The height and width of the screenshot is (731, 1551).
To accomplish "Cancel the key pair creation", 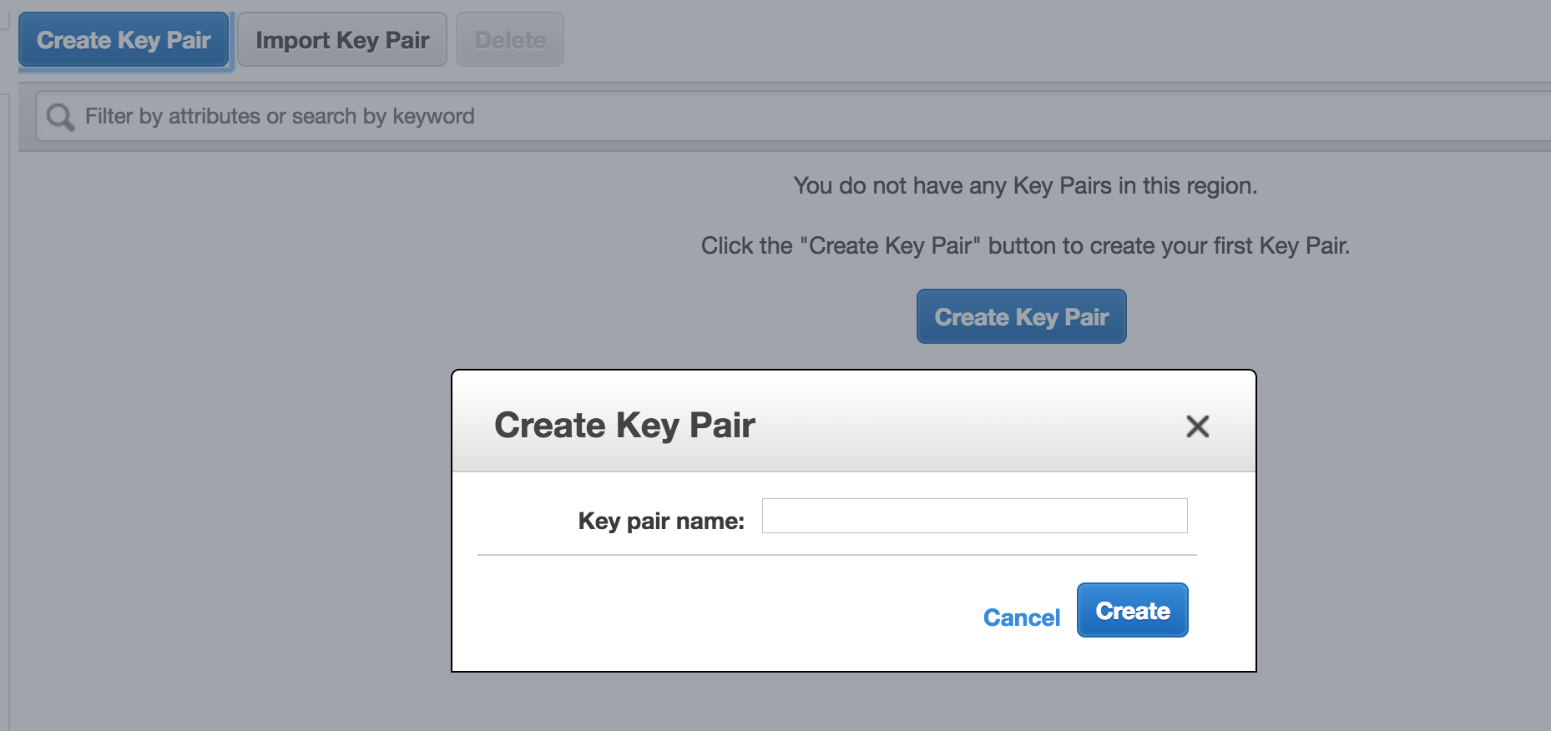I will pyautogui.click(x=1021, y=618).
